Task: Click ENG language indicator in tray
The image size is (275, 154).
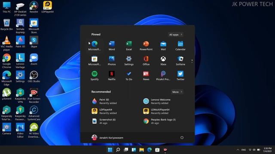Action: [x=244, y=150]
